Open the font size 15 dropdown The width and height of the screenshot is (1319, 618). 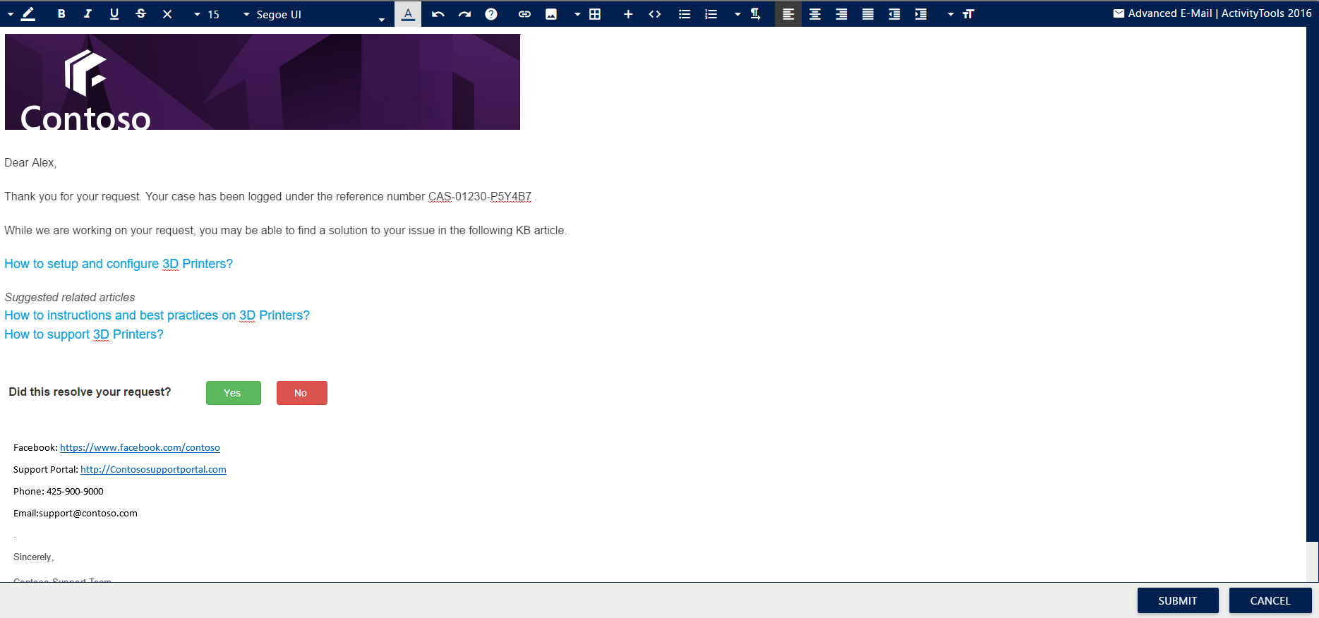point(207,14)
